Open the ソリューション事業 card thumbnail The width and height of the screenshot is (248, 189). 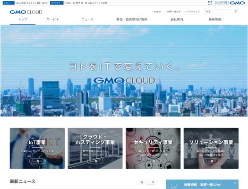[x=211, y=148]
